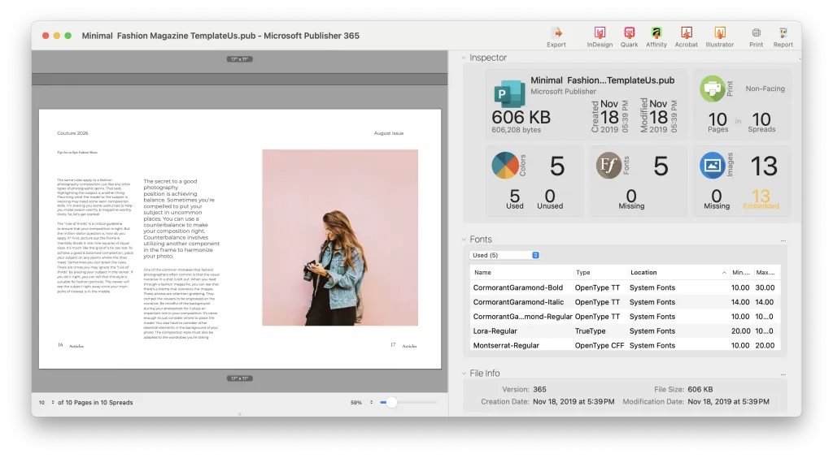Click the Non-Facing label
833x458 pixels.
[x=765, y=89]
